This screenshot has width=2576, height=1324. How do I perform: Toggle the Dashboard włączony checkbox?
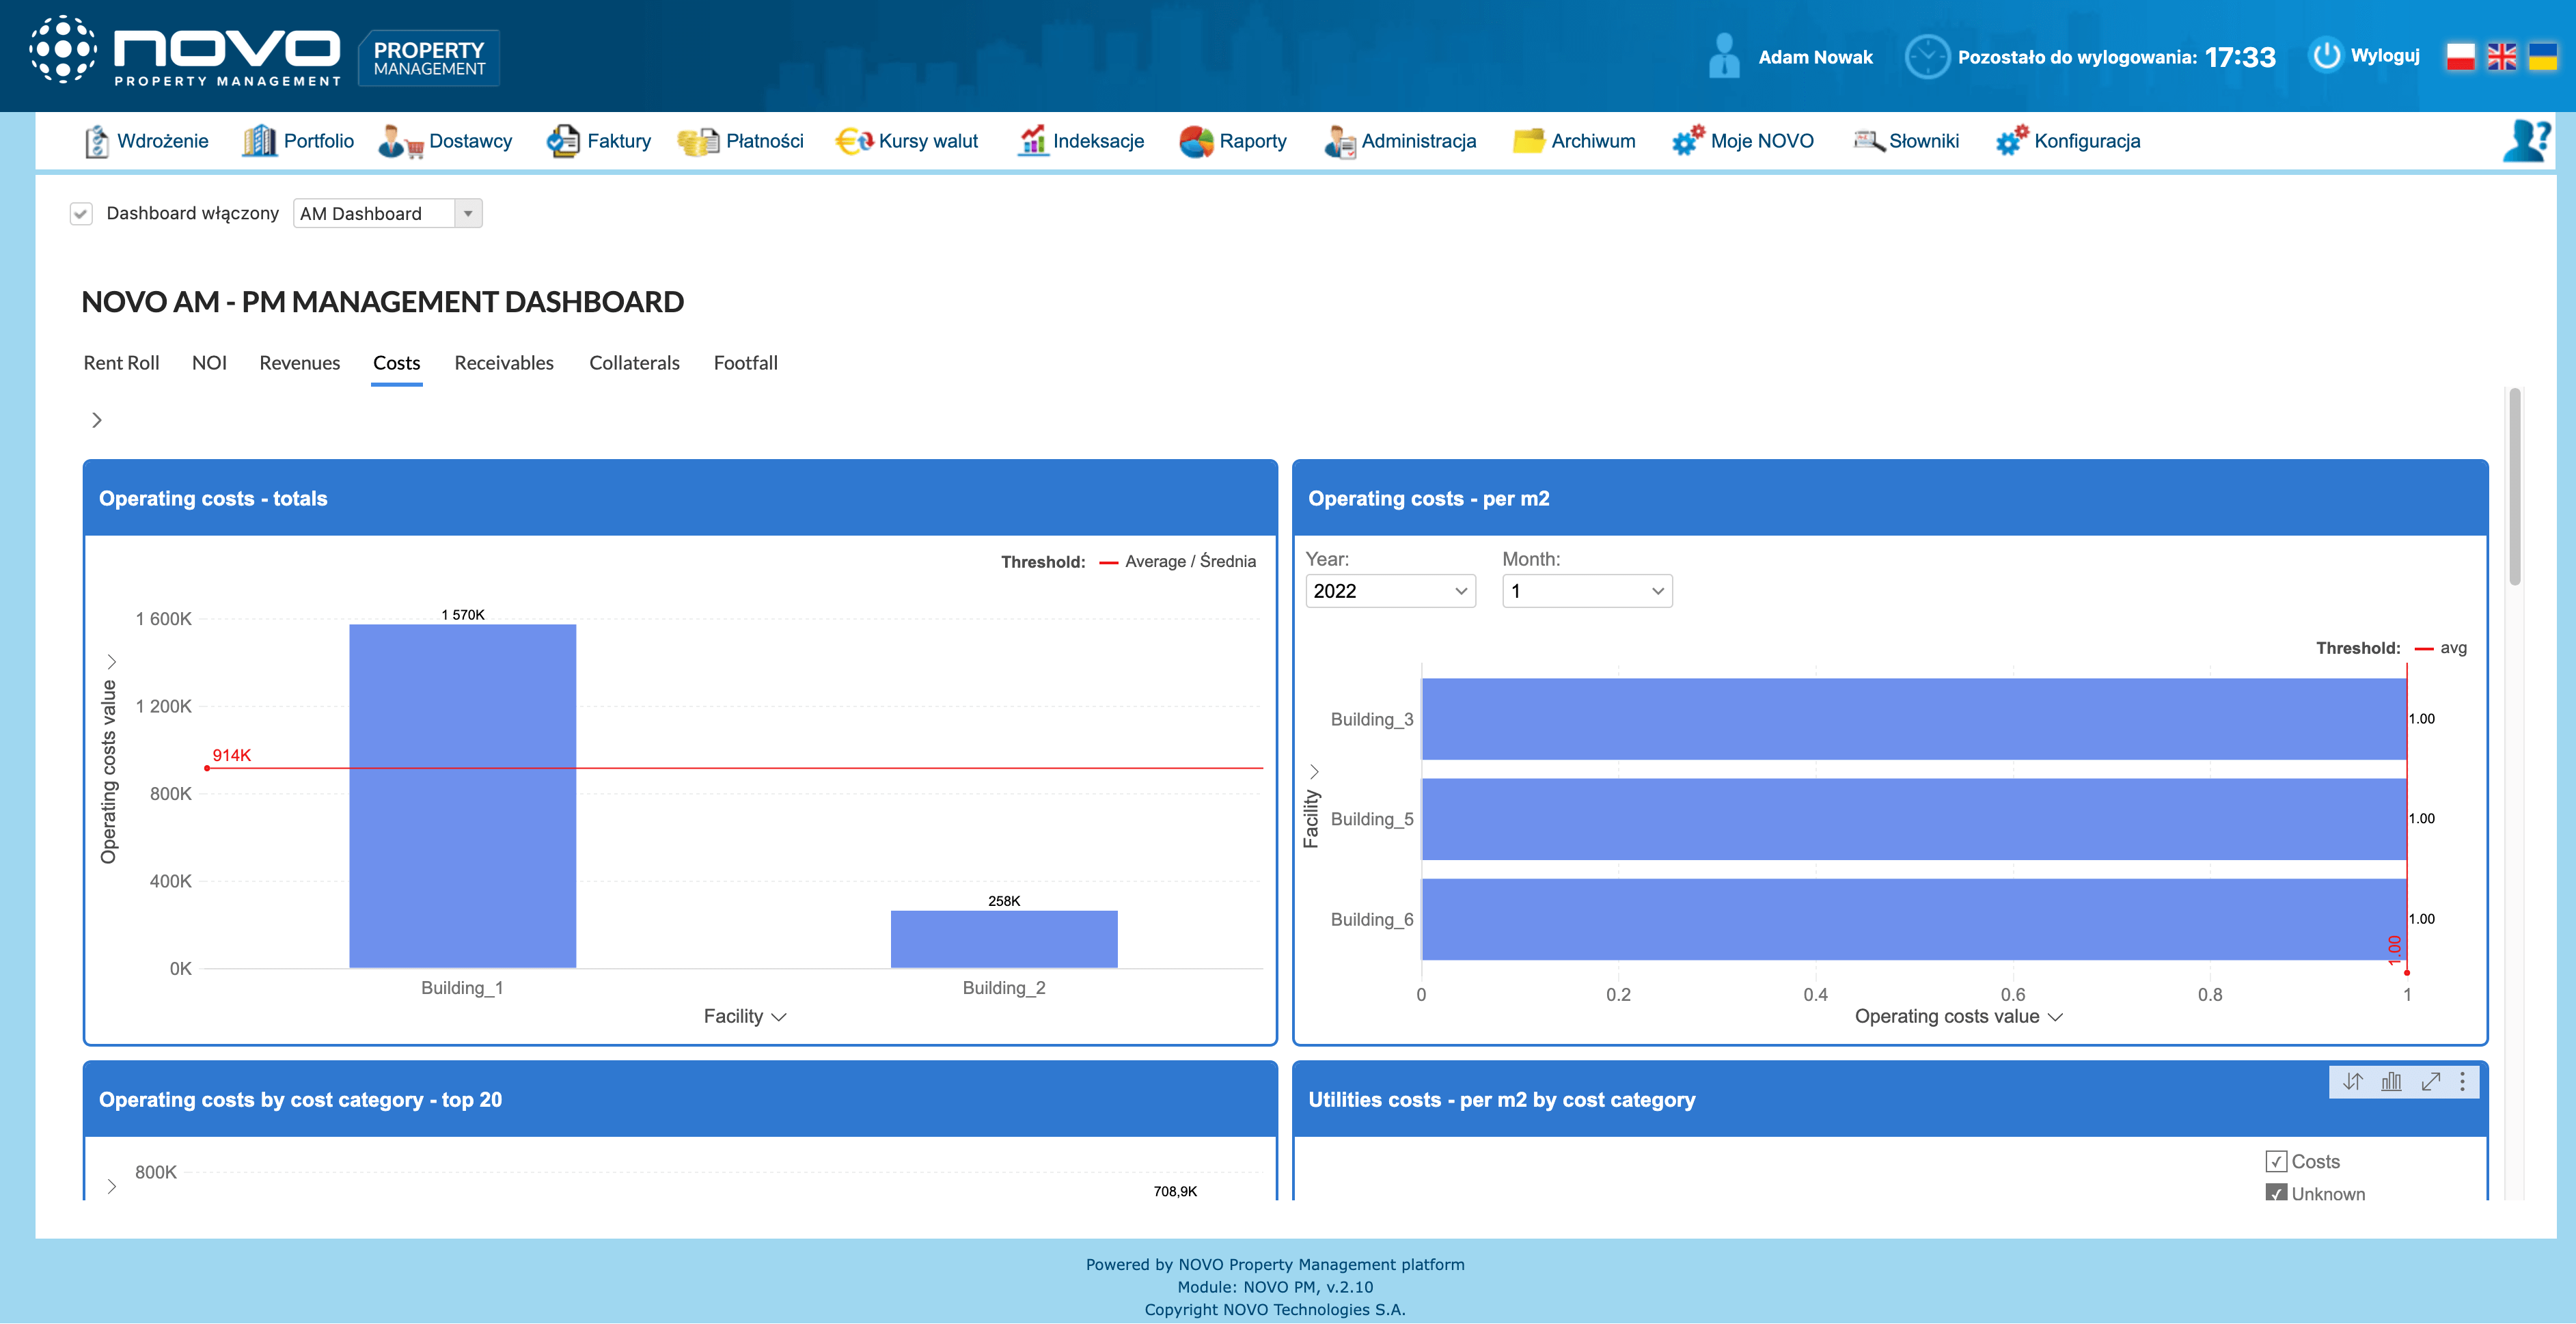(x=81, y=213)
